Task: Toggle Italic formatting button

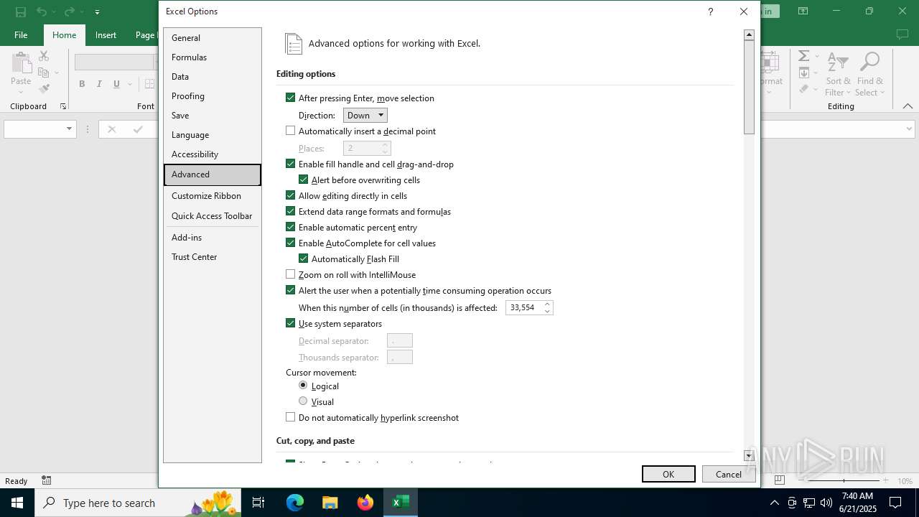Action: point(99,84)
